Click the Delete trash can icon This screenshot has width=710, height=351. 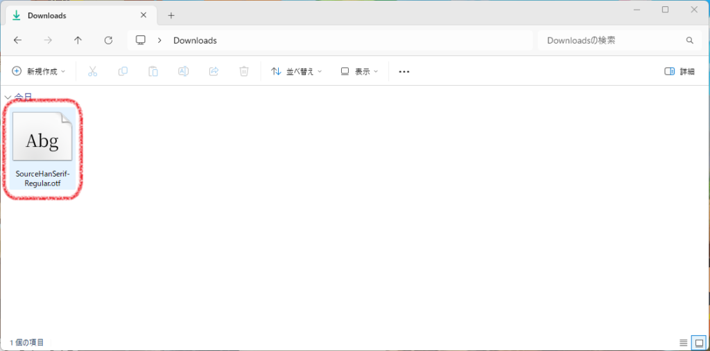pos(243,71)
